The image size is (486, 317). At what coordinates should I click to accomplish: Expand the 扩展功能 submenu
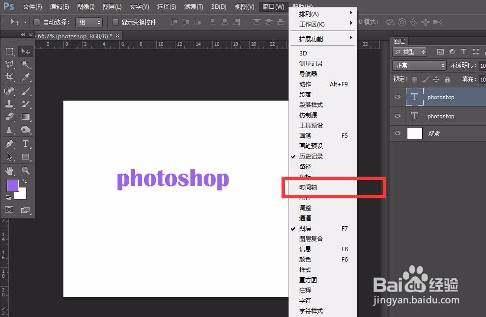[323, 39]
